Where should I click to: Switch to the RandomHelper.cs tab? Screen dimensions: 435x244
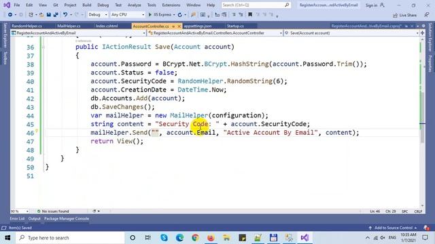tap(27, 26)
